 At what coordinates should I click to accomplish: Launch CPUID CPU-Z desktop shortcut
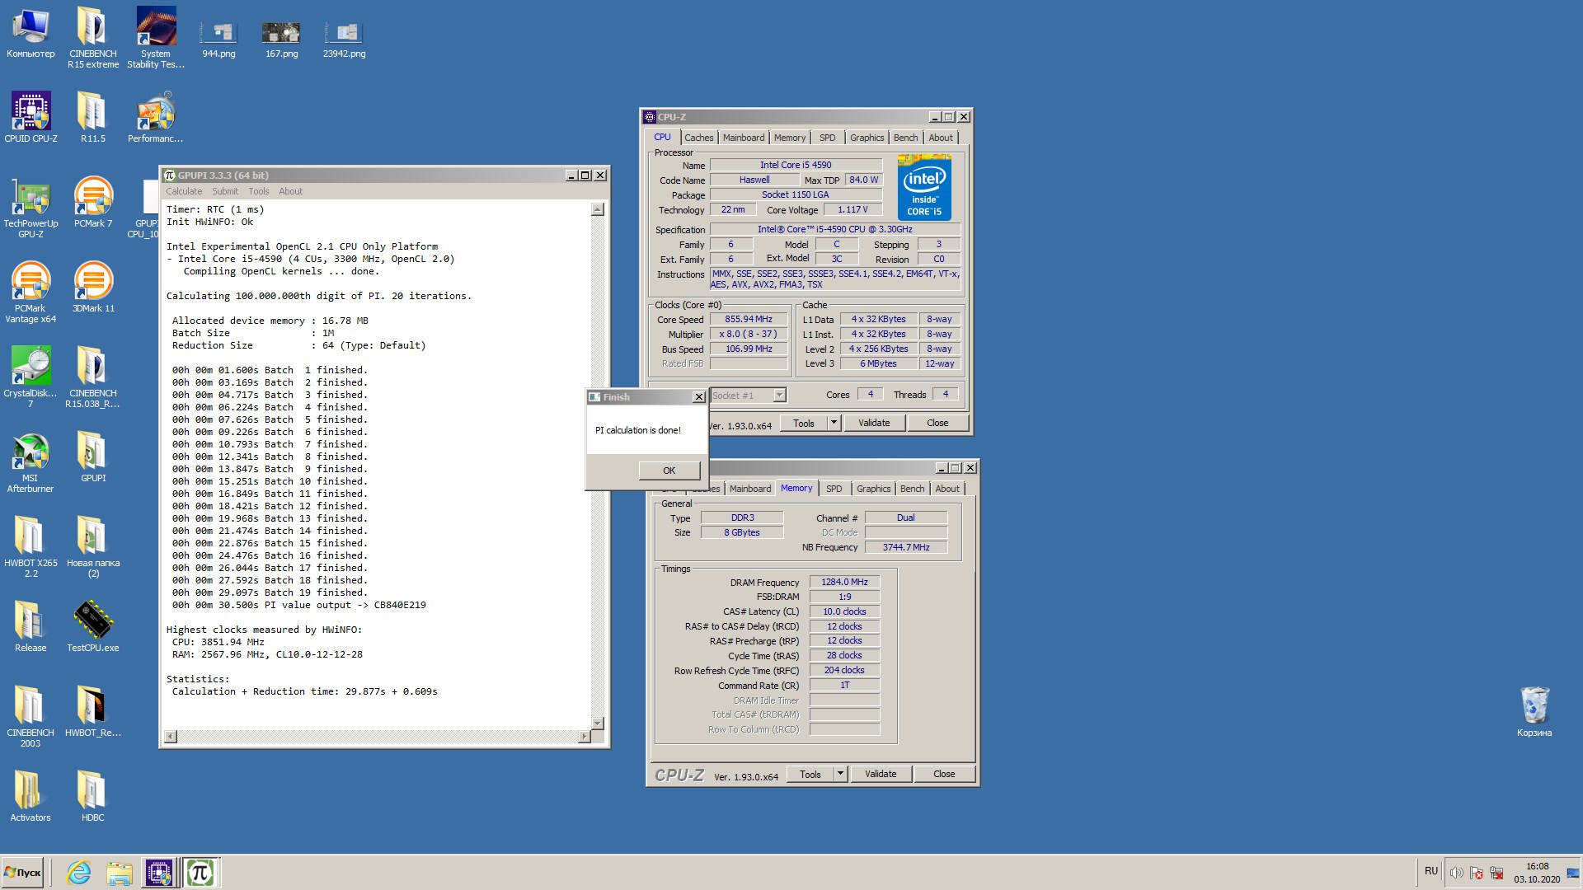31,117
